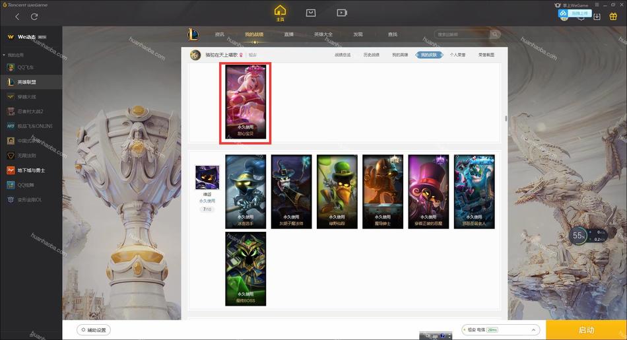627x340 pixels.
Task: Open the video/live icon in top bar
Action: (x=341, y=13)
